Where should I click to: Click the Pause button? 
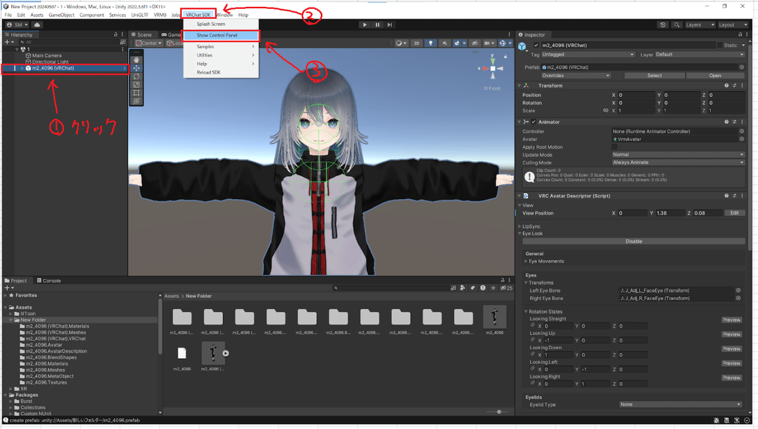pyautogui.click(x=378, y=25)
